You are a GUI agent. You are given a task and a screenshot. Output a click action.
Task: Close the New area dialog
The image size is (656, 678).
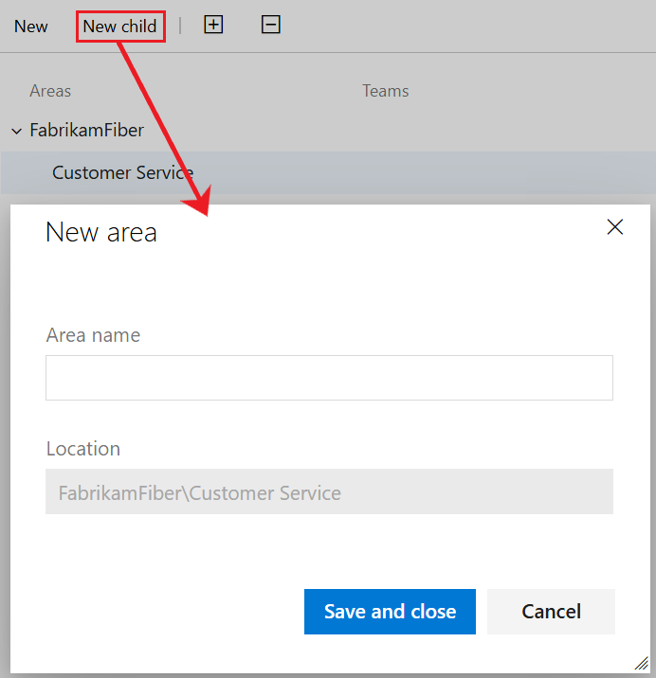615,227
